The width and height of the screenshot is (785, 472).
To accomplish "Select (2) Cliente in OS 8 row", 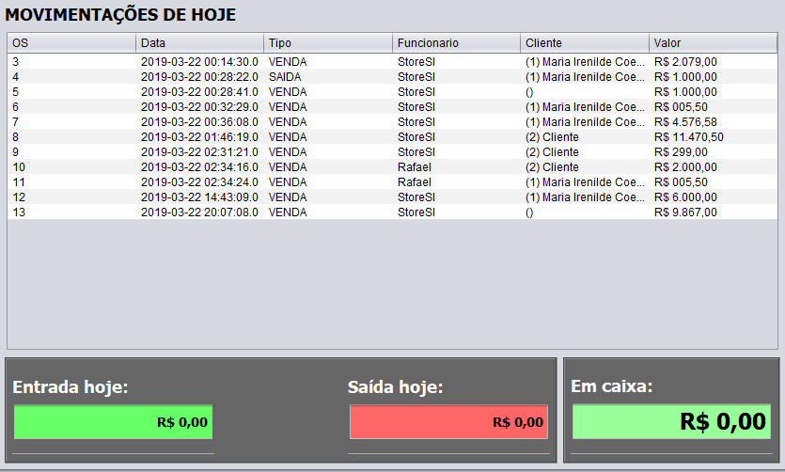I will tap(552, 136).
